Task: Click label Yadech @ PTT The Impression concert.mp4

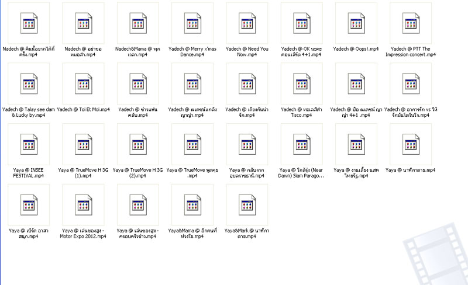Action: pos(411,51)
